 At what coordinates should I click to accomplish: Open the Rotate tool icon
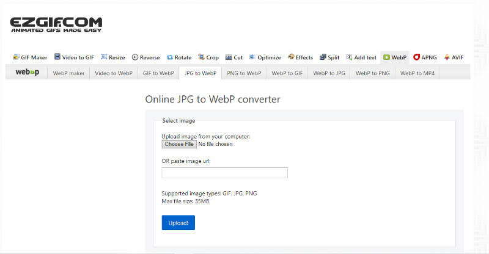[170, 57]
